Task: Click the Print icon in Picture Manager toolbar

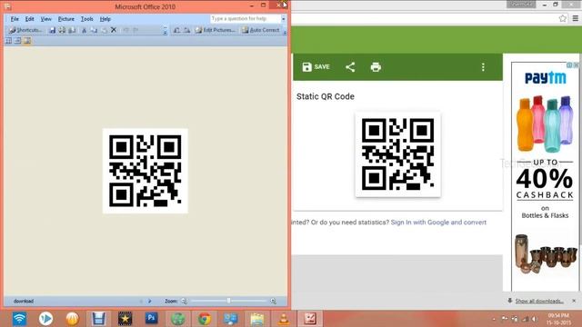Action: tap(62, 30)
